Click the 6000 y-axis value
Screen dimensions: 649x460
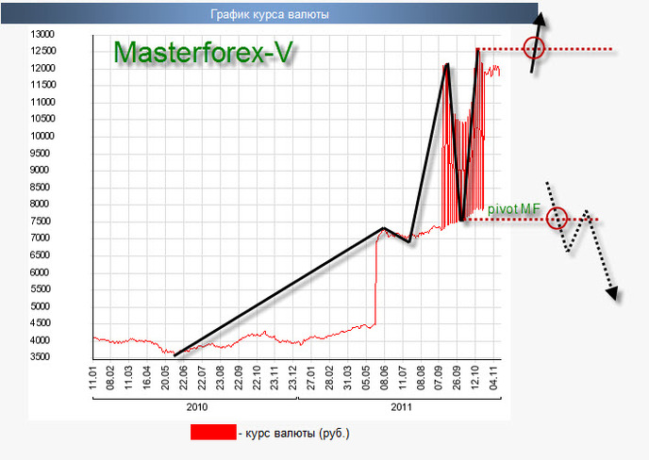[x=40, y=271]
